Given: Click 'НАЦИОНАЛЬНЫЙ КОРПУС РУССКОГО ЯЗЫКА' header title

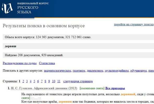Looking at the screenshot, I should click(33, 8).
